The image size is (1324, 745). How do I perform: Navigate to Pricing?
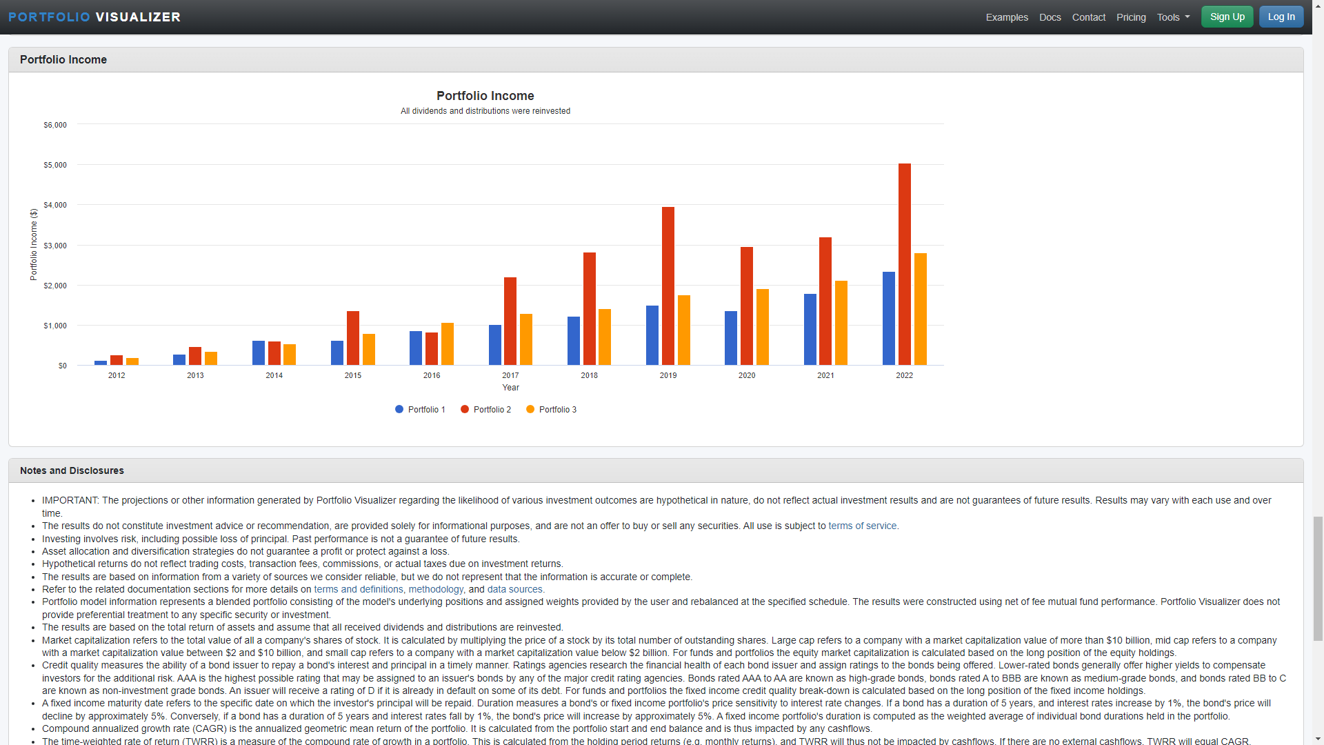tap(1131, 17)
